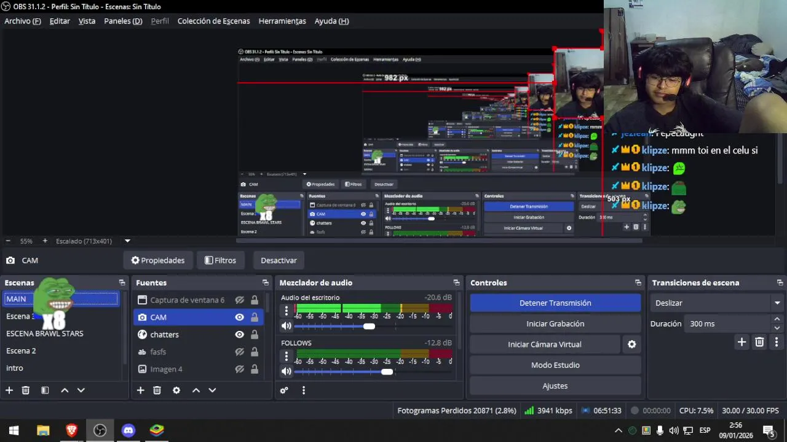Start virtual camera with Iniciar Cámara Virtual

[x=545, y=344]
